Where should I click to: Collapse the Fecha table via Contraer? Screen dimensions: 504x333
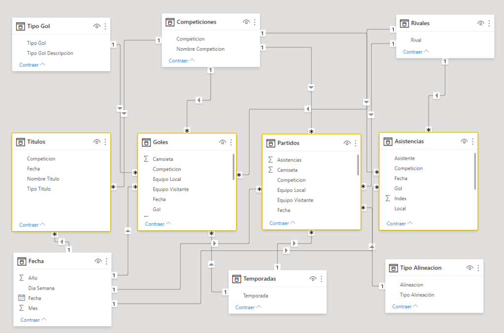tap(33, 320)
